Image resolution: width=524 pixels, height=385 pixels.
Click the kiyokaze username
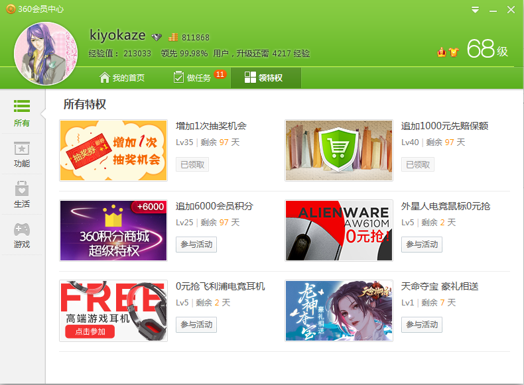(117, 35)
